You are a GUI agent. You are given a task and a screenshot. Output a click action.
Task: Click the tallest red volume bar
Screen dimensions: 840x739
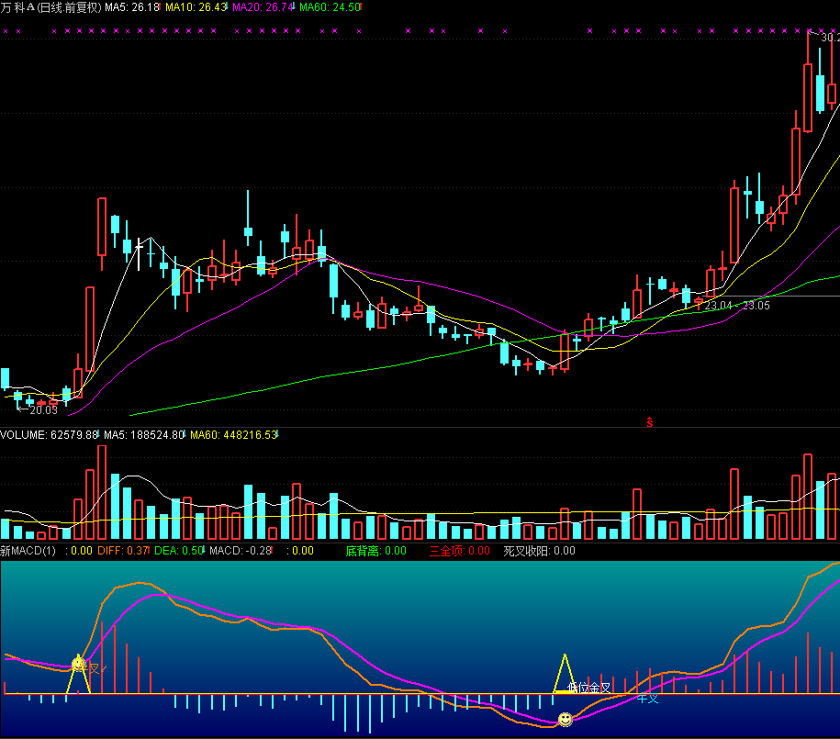point(102,492)
